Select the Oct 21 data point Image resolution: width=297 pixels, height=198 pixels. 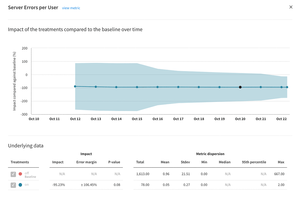tap(261, 87)
